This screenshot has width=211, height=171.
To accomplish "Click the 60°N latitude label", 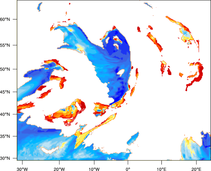I will point(5,19).
